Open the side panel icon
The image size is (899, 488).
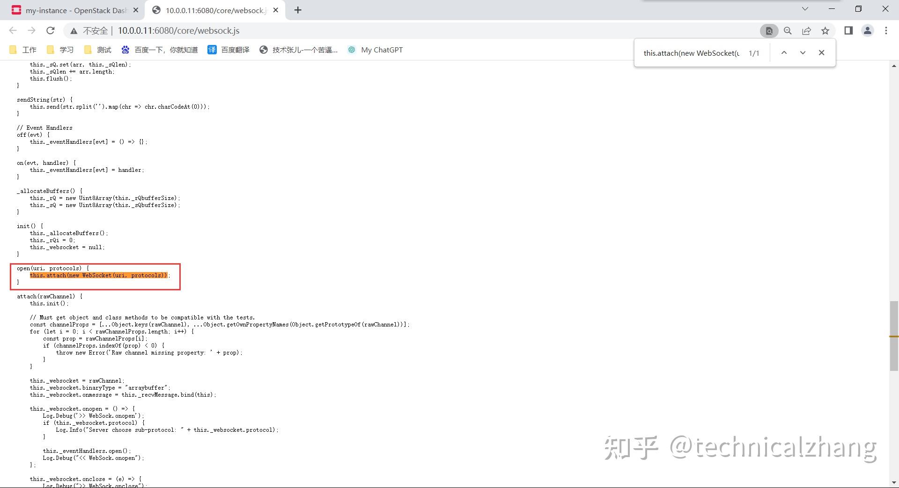click(x=848, y=30)
